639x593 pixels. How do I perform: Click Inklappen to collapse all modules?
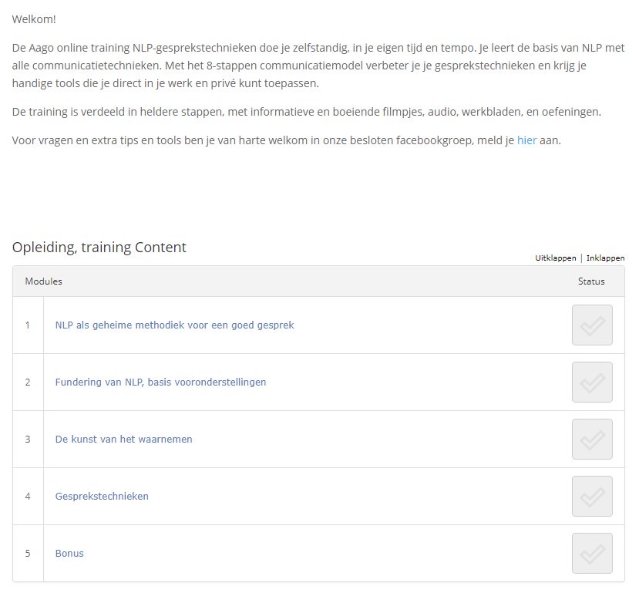(605, 258)
